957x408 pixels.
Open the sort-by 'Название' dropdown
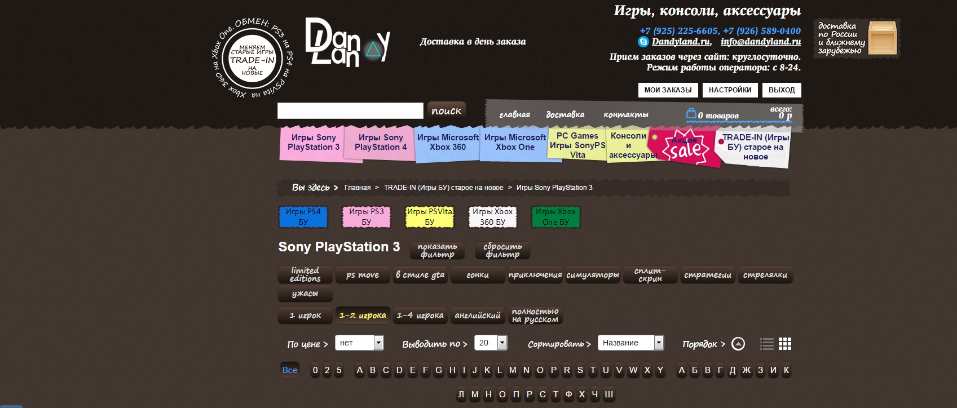click(x=631, y=343)
